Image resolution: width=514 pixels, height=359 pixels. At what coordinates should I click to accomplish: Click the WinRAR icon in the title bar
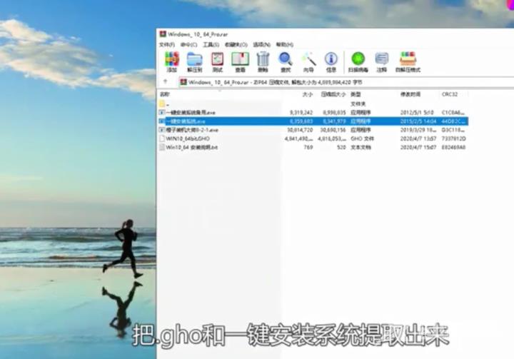(x=163, y=34)
